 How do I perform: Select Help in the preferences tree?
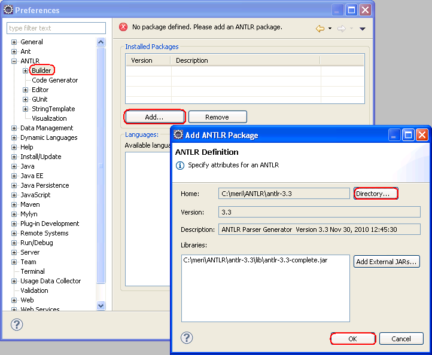click(27, 147)
